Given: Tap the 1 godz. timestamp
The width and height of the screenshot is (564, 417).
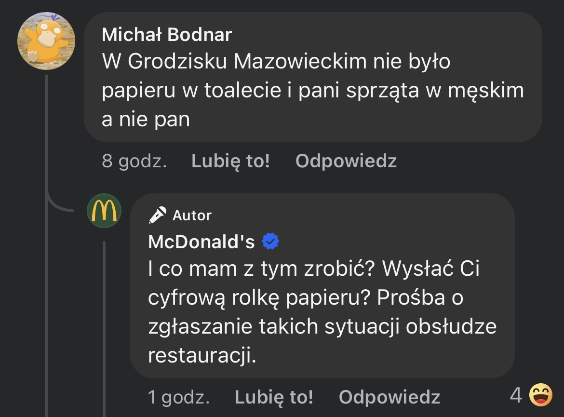Looking at the screenshot, I should [x=178, y=397].
